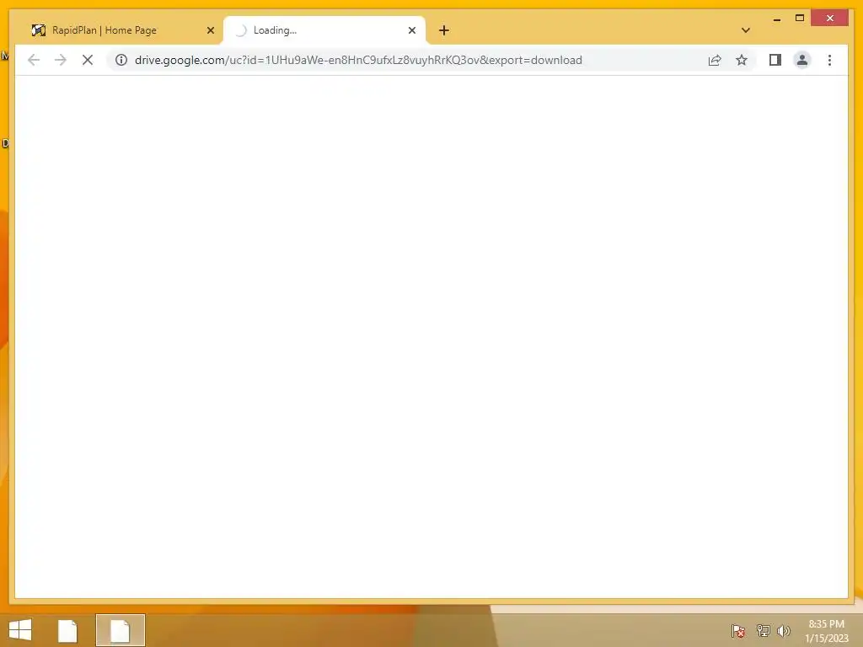Share this page via the share icon
The image size is (863, 647).
tap(715, 60)
